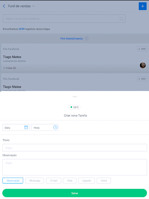The image size is (149, 199).
Task: Tap the search magnifier icon
Action: point(121,19)
